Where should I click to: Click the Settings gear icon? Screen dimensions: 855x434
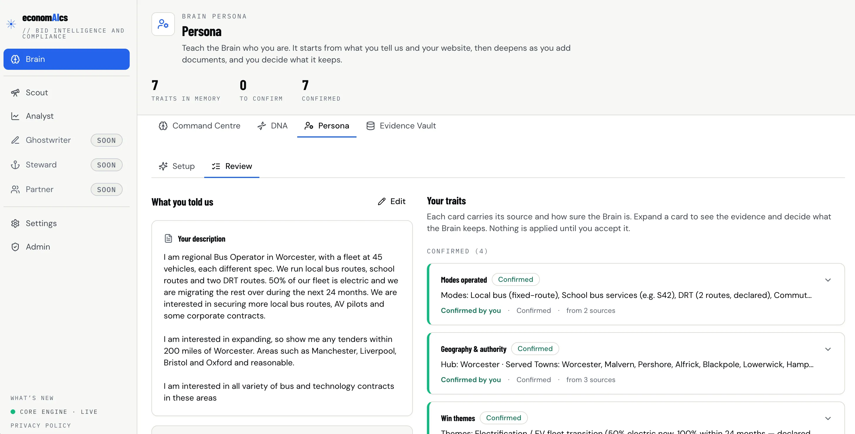tap(15, 223)
